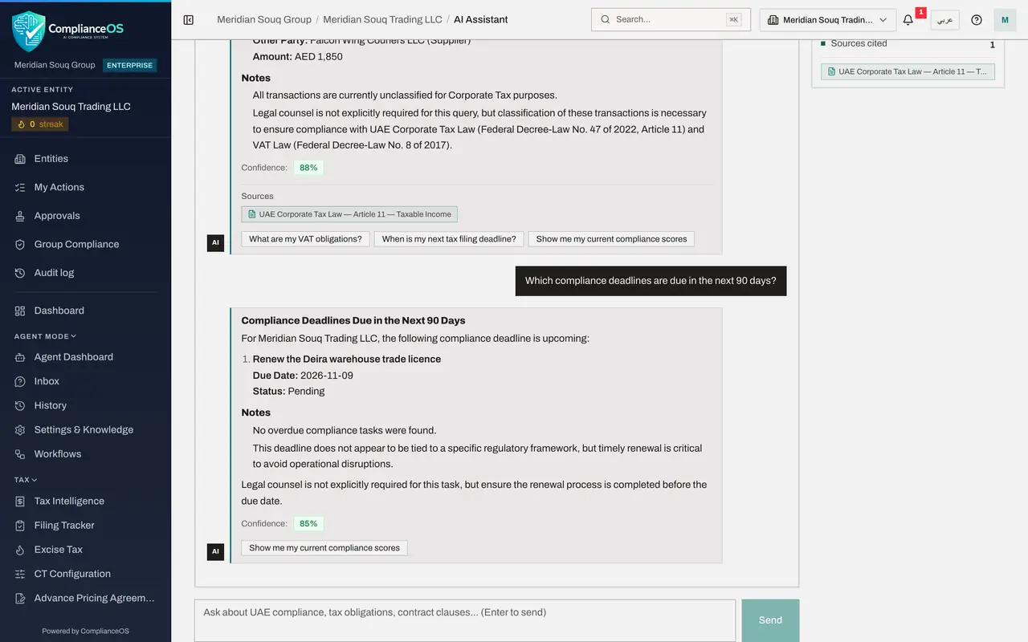Click the Meridian Souq Trading LLC breadcrumb
Viewport: 1028px width, 642px height.
pos(382,19)
